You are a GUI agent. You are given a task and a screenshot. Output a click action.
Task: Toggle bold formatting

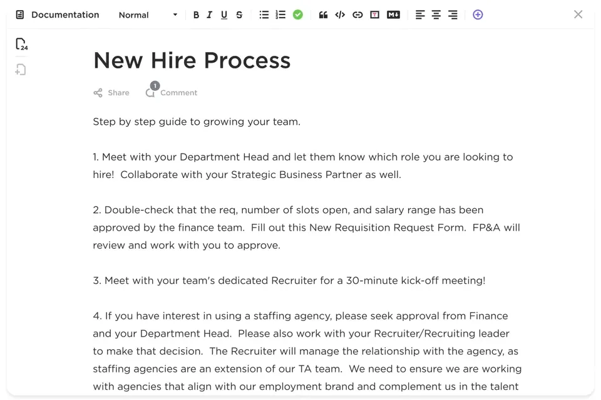pos(196,15)
